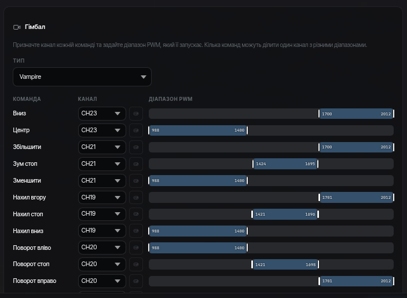The height and width of the screenshot is (298, 407).
Task: Click the link icon in the Нахил вниз row
Action: tap(136, 231)
